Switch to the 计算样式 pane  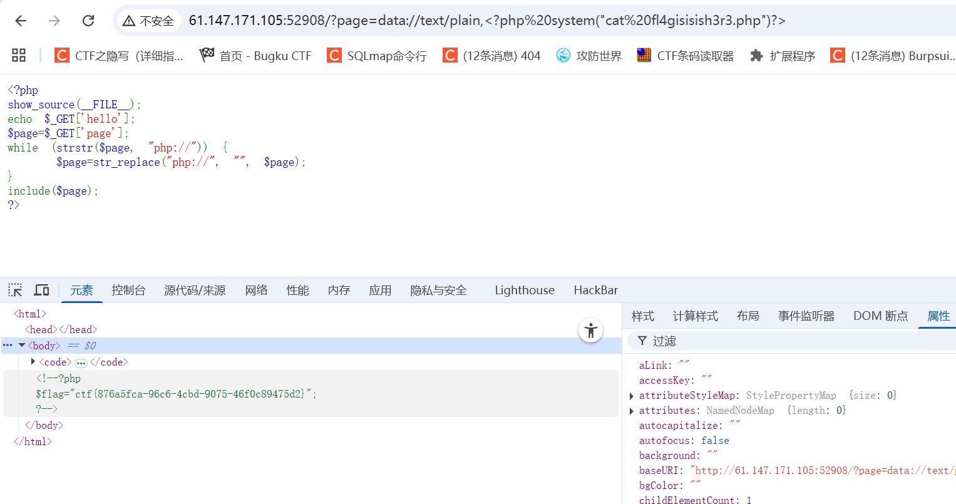(695, 316)
